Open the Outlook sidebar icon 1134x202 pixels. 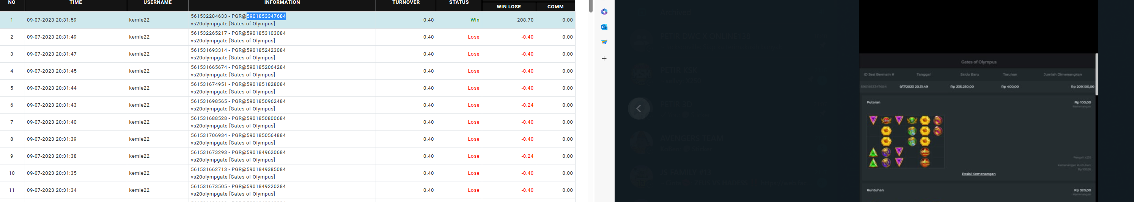[604, 27]
